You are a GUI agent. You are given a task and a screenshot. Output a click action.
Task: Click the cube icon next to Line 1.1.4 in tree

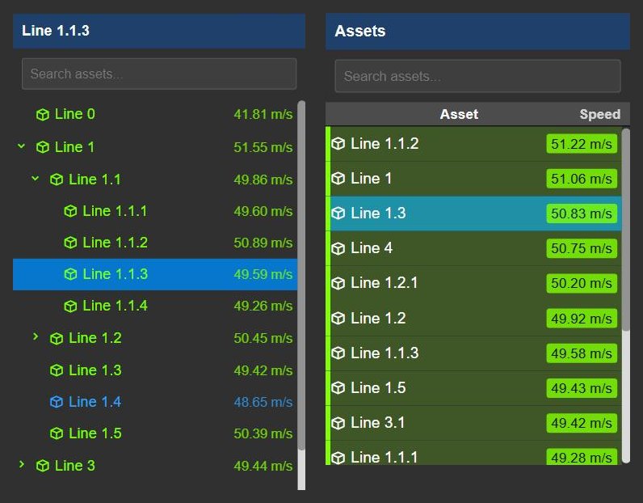pyautogui.click(x=70, y=306)
